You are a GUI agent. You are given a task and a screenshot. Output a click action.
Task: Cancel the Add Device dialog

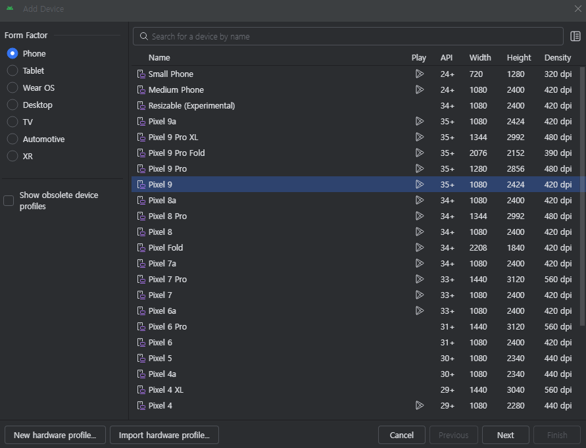point(401,435)
